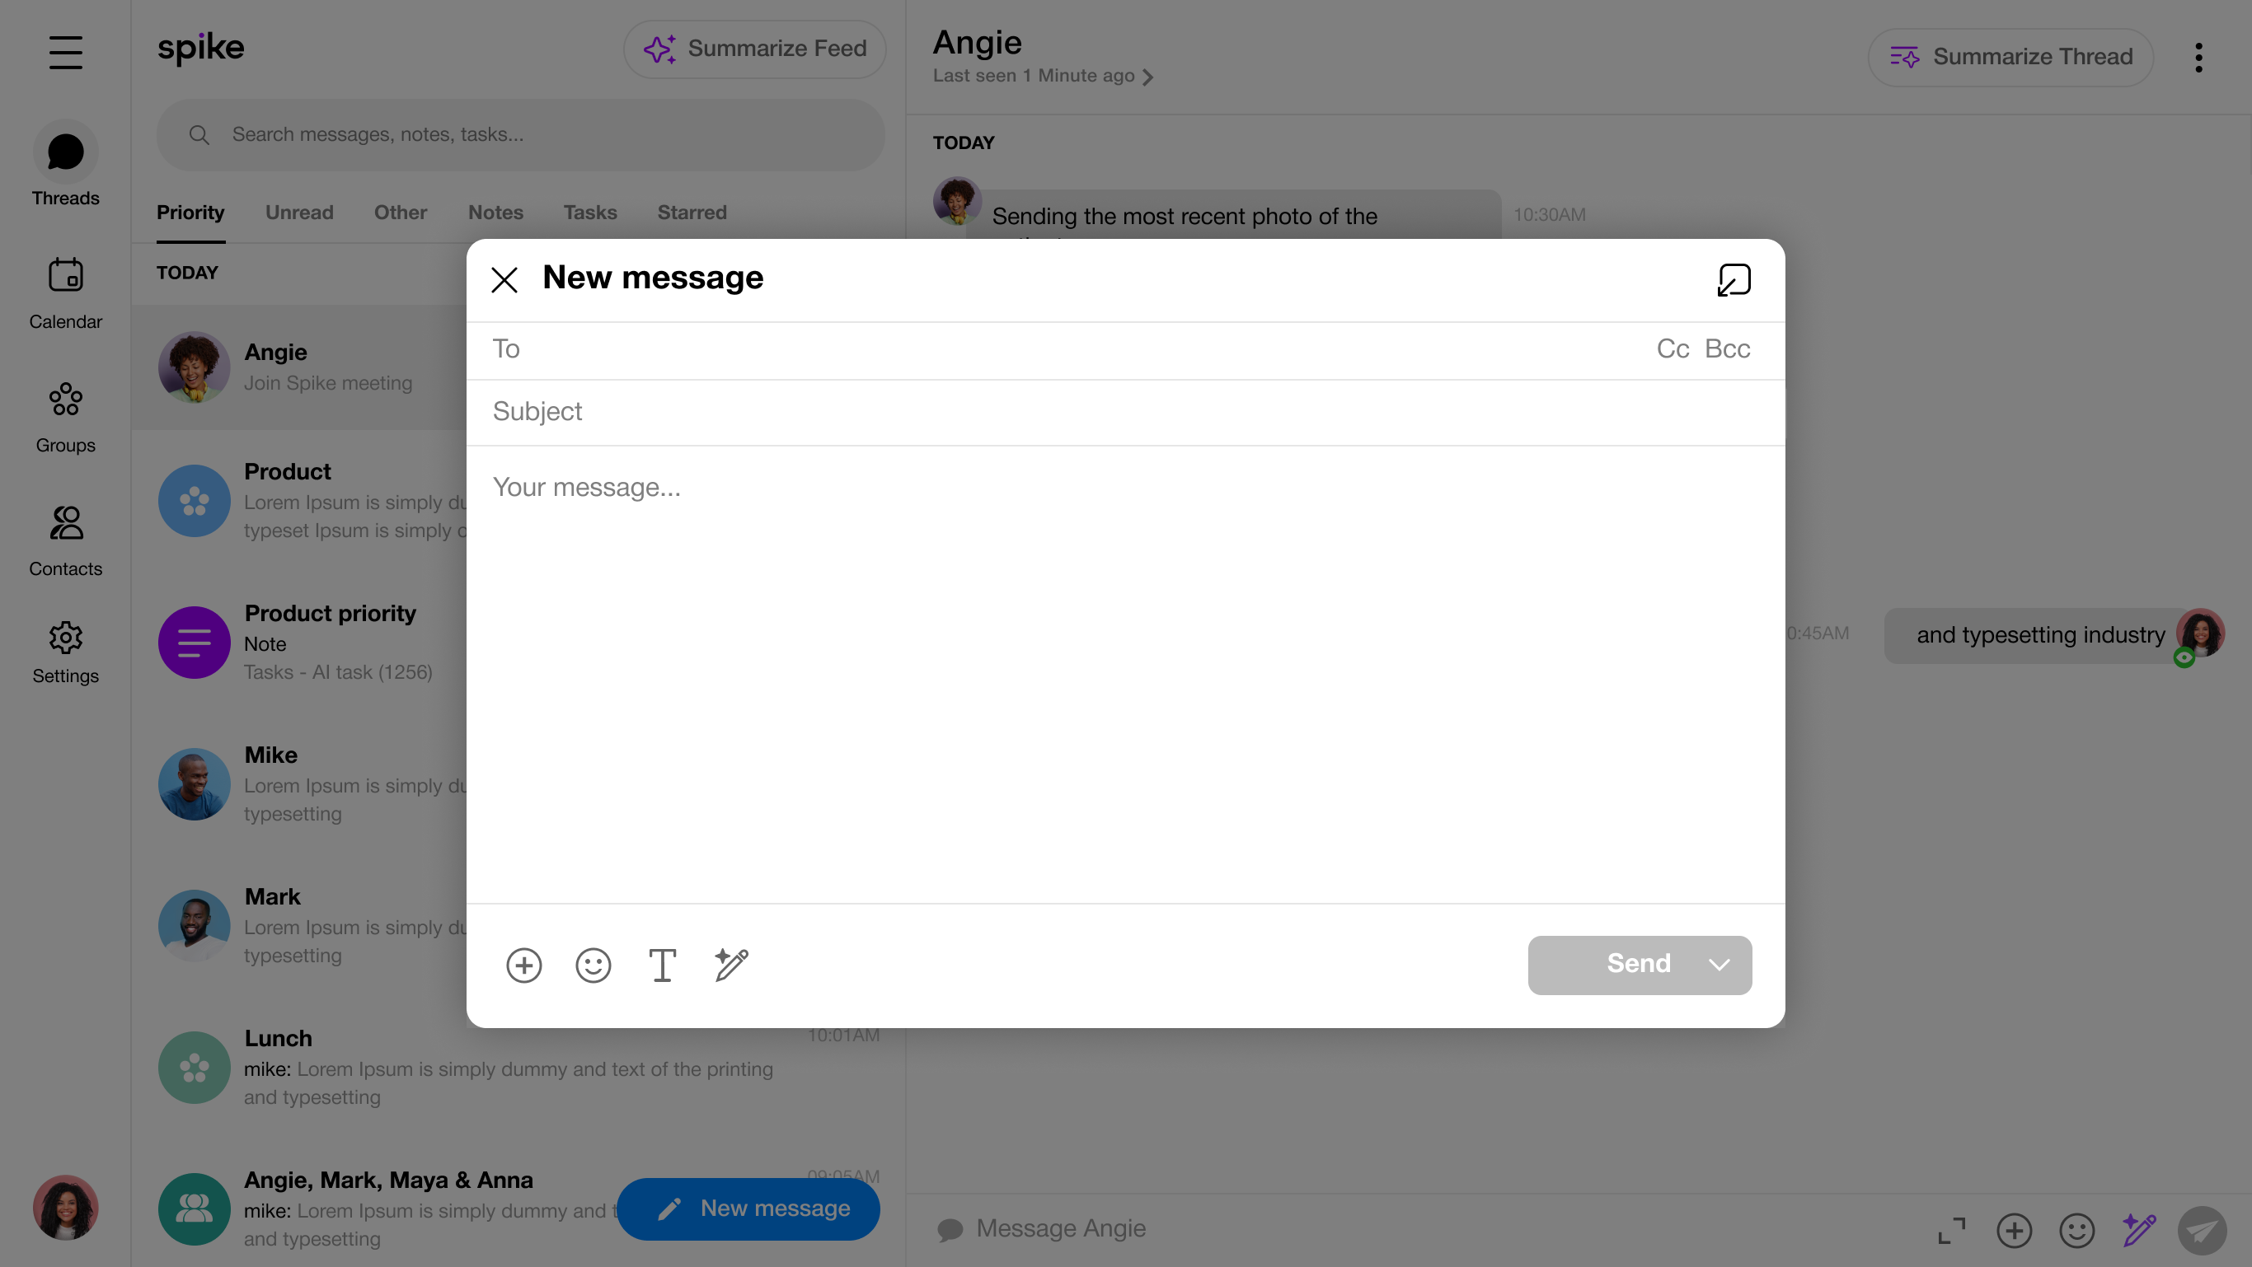2252x1267 pixels.
Task: Expand Angie's last seen details chevron
Action: click(x=1148, y=77)
